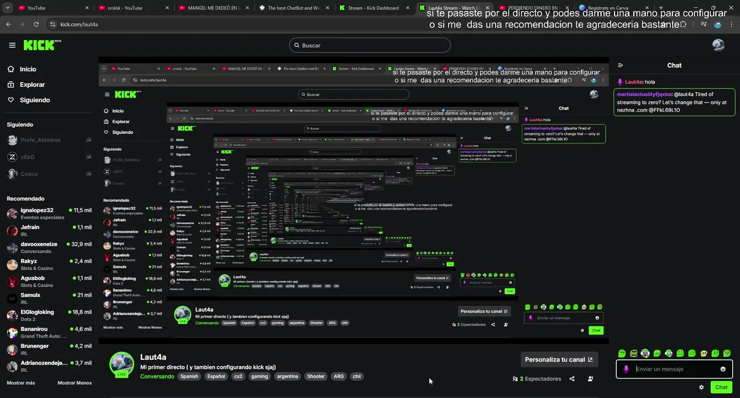Open followed channel zEkO
Image resolution: width=740 pixels, height=398 pixels.
(x=49, y=157)
